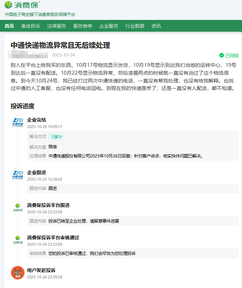Click the 企业完结 step title
The image size is (242, 288).
click(37, 120)
